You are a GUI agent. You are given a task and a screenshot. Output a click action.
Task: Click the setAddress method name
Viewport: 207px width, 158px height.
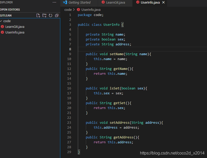coord(119,123)
